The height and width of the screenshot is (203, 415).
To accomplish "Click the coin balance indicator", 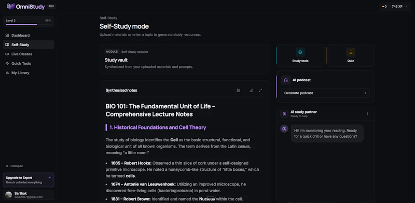I will (384, 7).
